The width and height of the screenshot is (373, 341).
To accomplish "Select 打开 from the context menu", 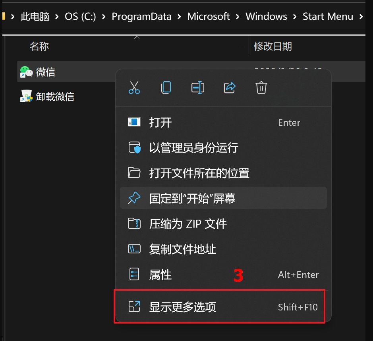I will click(x=161, y=123).
